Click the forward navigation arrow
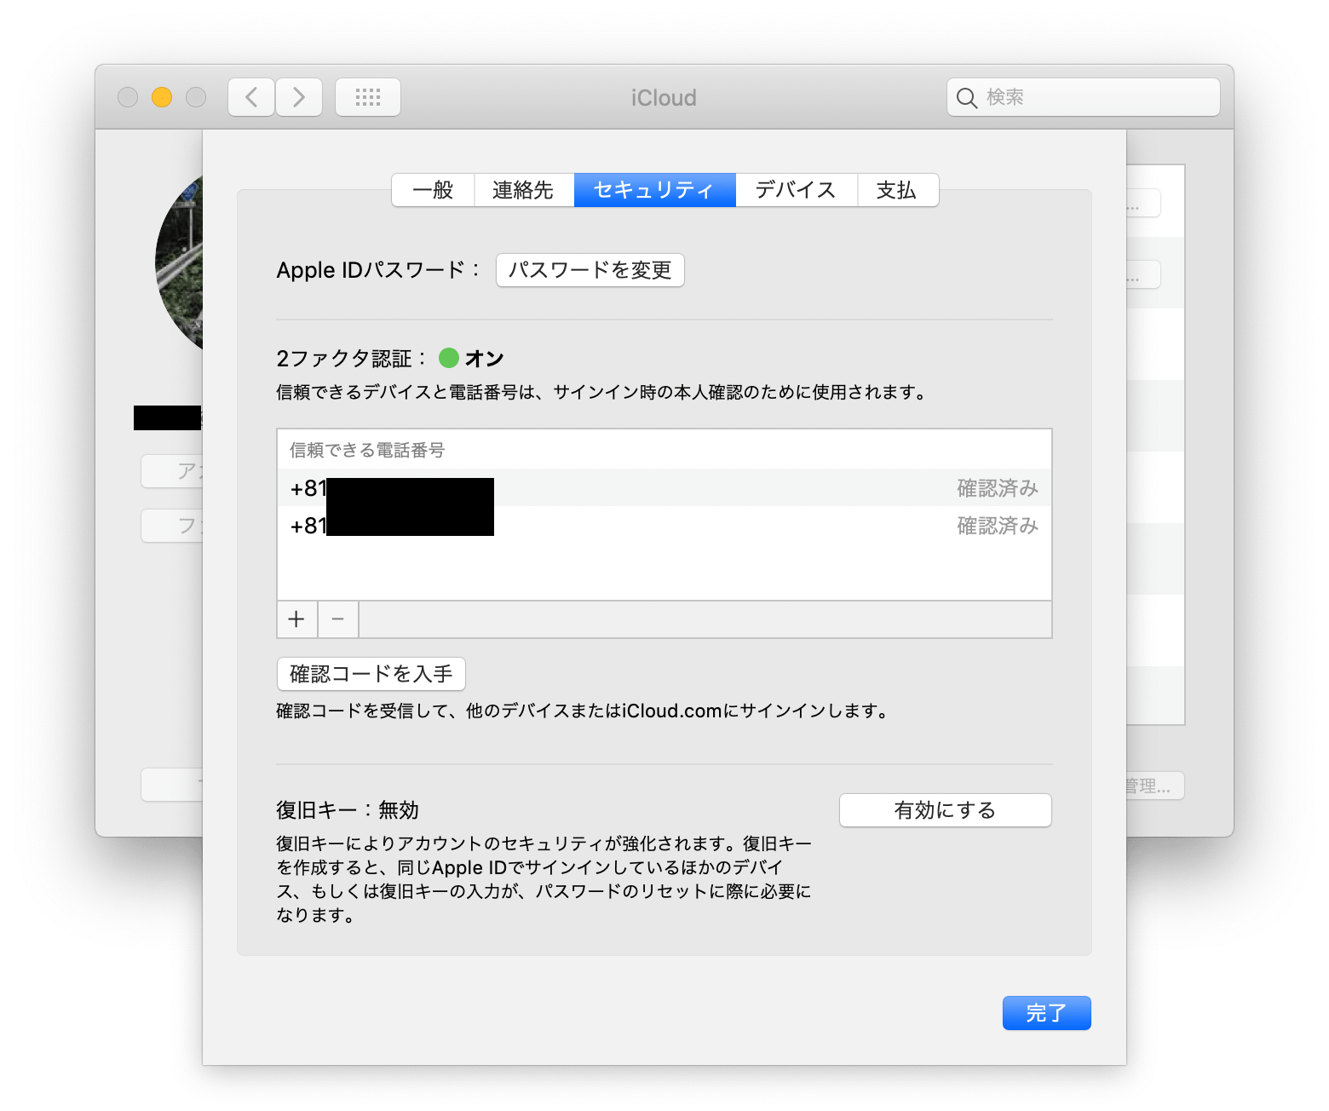The width and height of the screenshot is (1329, 1111). tap(299, 96)
